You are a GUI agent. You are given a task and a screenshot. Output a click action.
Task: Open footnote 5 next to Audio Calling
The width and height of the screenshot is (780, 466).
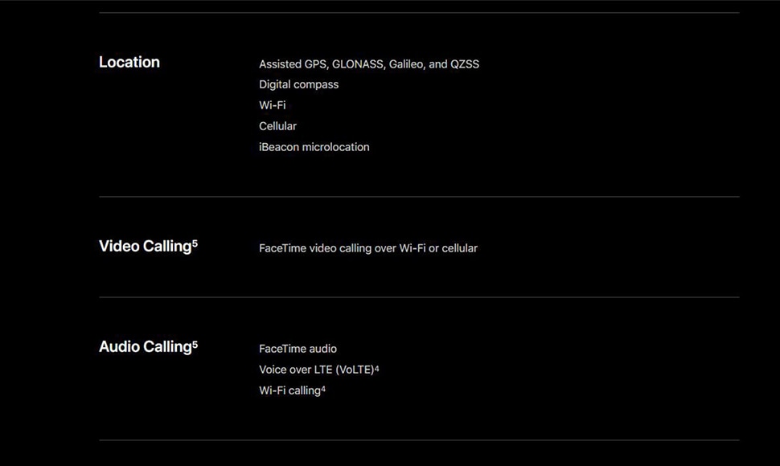click(x=195, y=344)
